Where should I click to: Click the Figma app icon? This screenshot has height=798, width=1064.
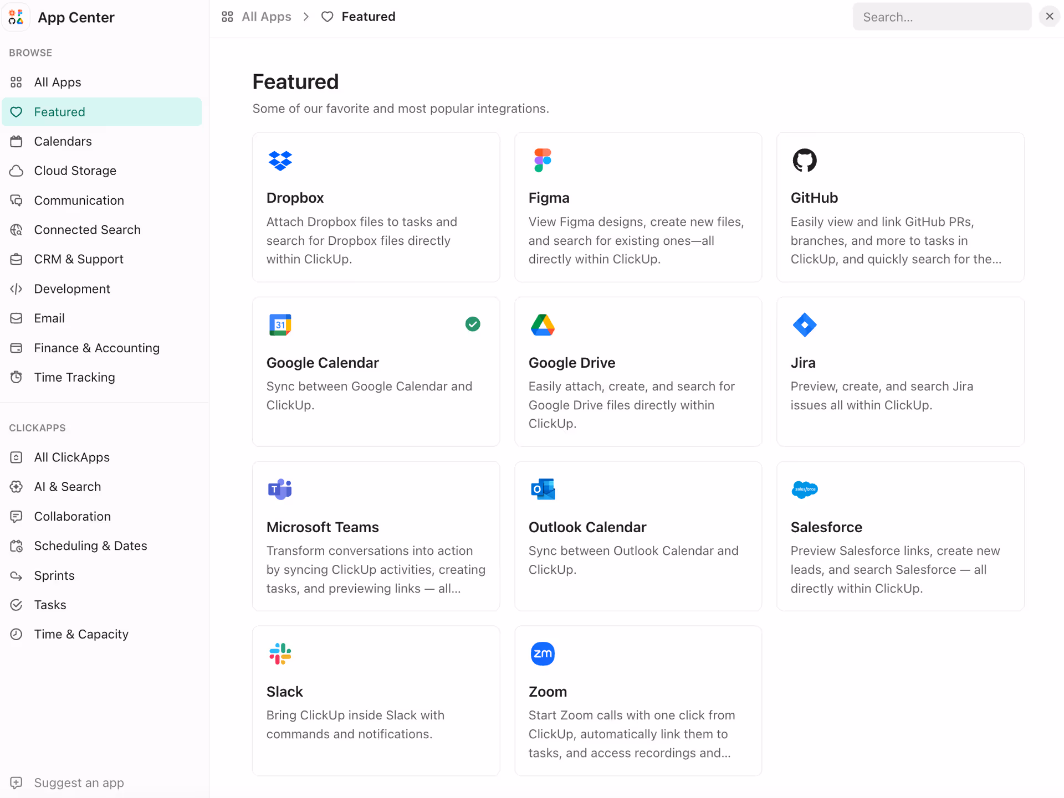(x=543, y=161)
